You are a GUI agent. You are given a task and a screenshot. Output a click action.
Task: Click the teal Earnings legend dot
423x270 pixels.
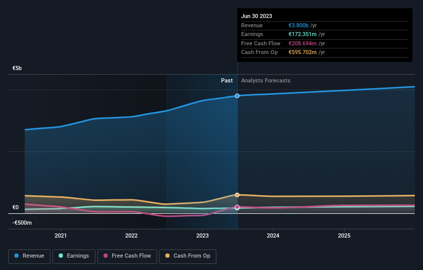click(61, 256)
